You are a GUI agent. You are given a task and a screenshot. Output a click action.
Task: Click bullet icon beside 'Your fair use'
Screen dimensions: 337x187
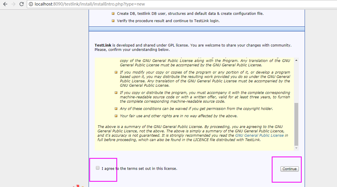coord(116,116)
